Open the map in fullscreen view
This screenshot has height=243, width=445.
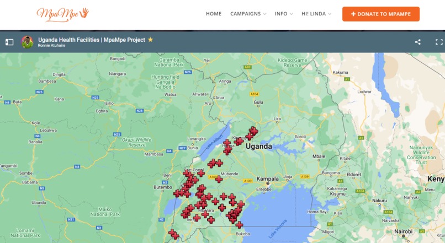pyautogui.click(x=439, y=42)
